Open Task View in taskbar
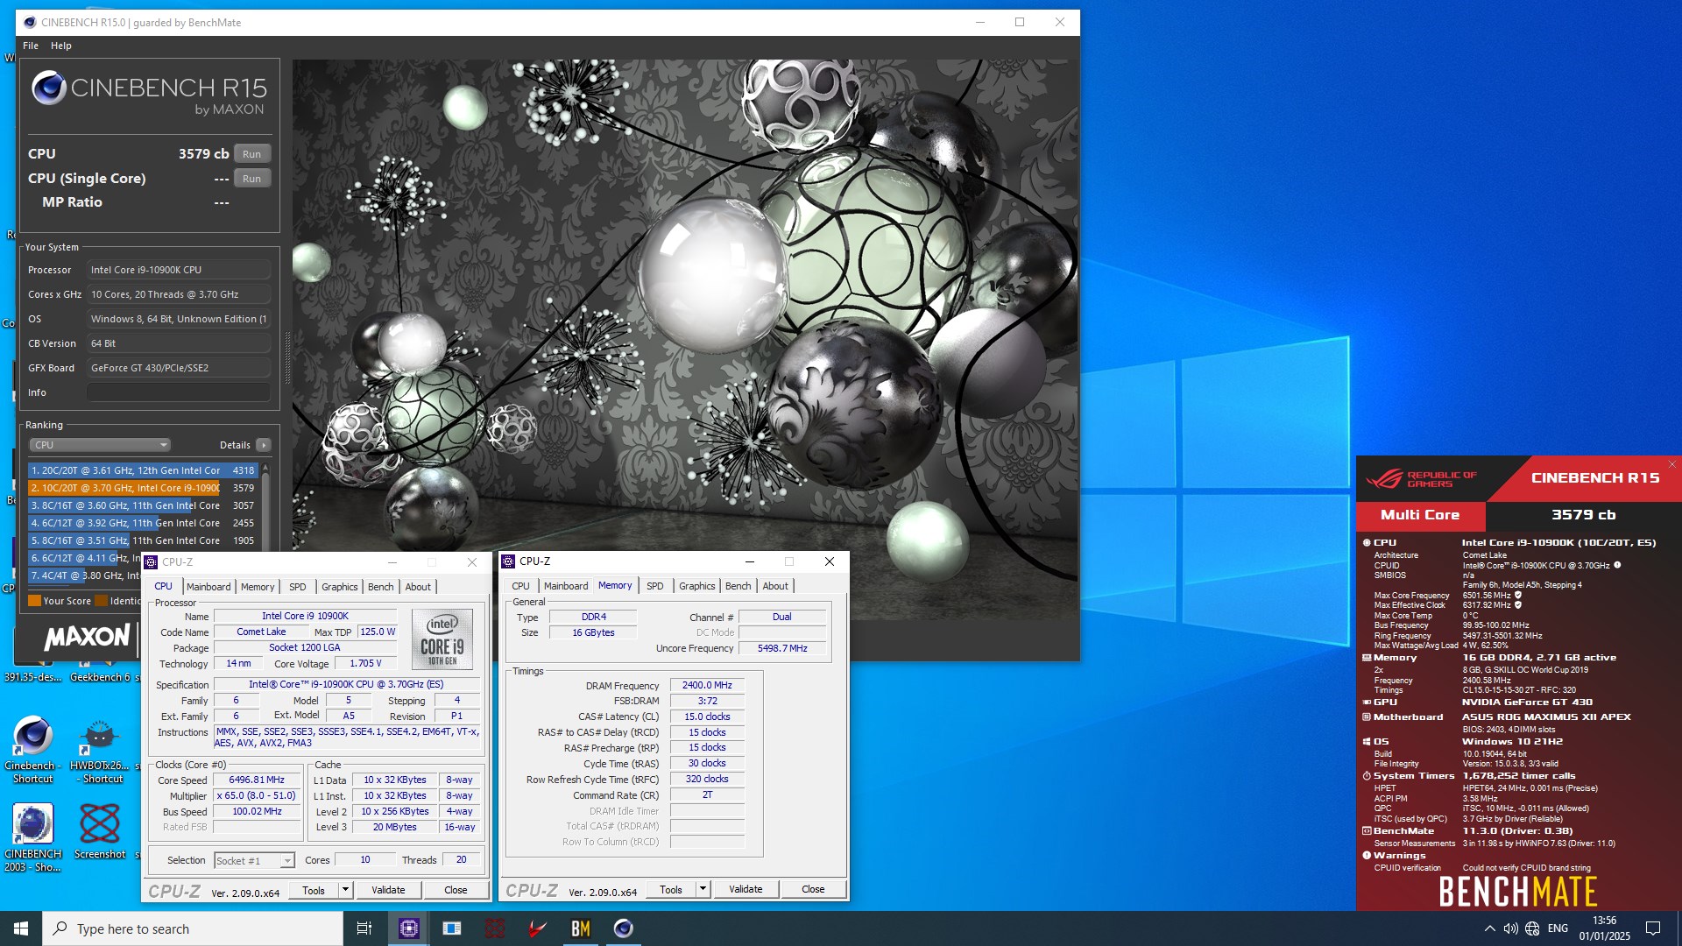 pyautogui.click(x=364, y=928)
